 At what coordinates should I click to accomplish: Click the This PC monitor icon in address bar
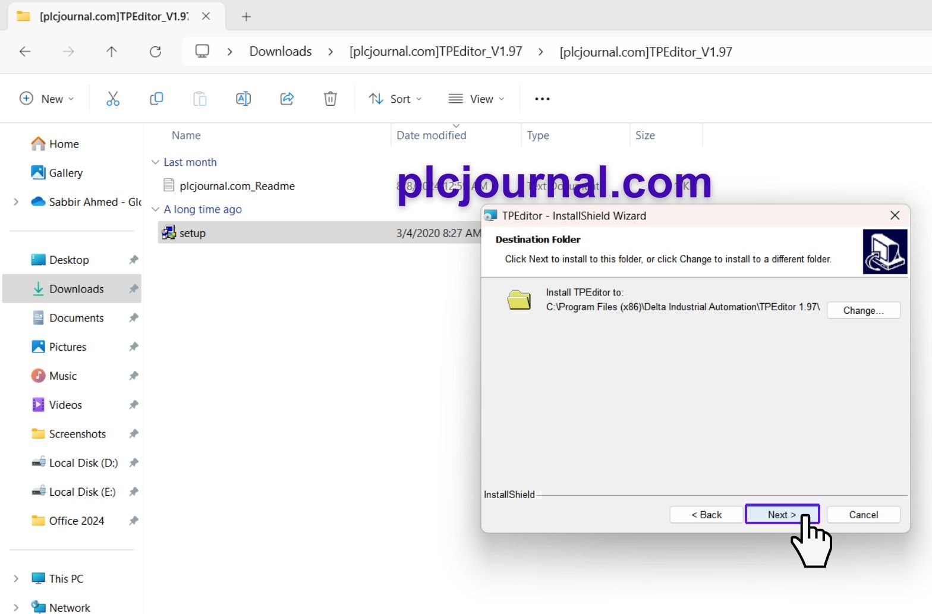(x=202, y=52)
